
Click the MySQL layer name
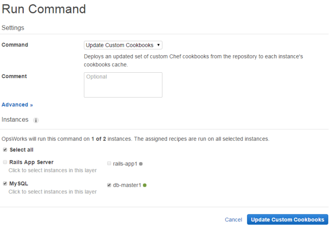(19, 183)
